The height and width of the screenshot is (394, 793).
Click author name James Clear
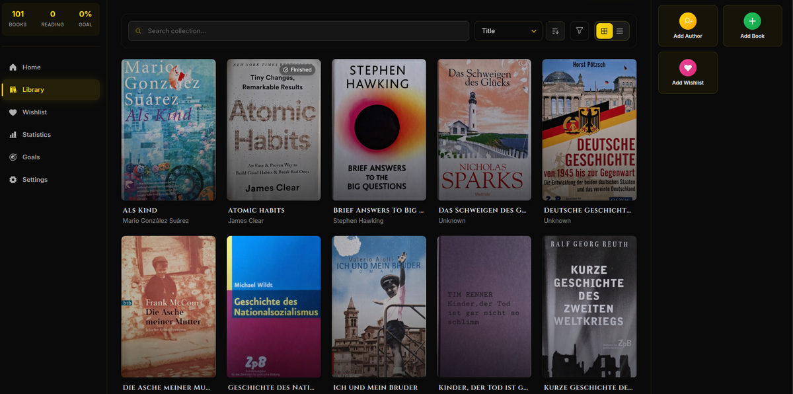click(x=246, y=221)
